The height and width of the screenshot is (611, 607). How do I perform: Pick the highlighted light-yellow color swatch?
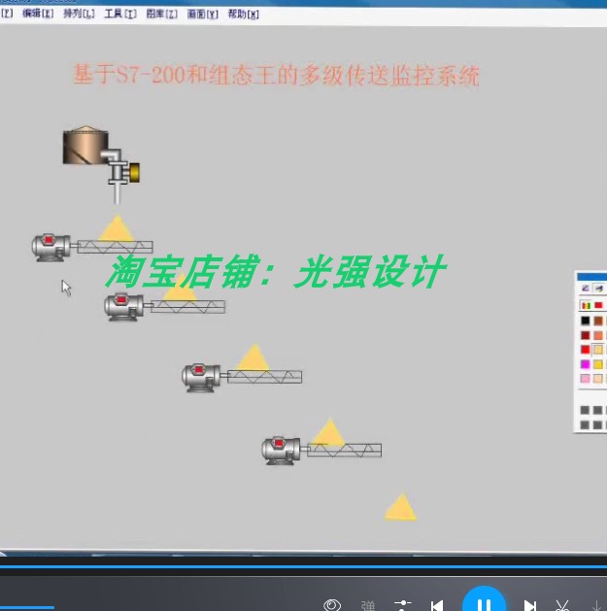click(x=598, y=350)
